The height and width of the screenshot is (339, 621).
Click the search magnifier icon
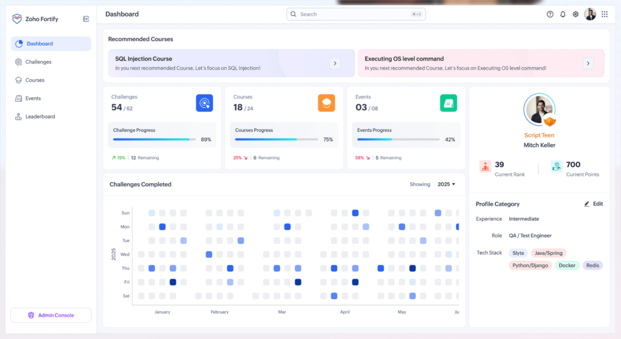(294, 14)
